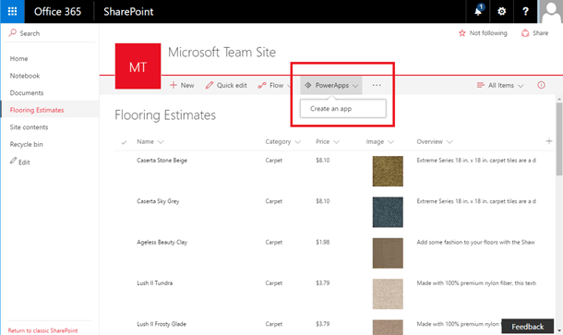Open the Name column dropdown

click(x=161, y=142)
